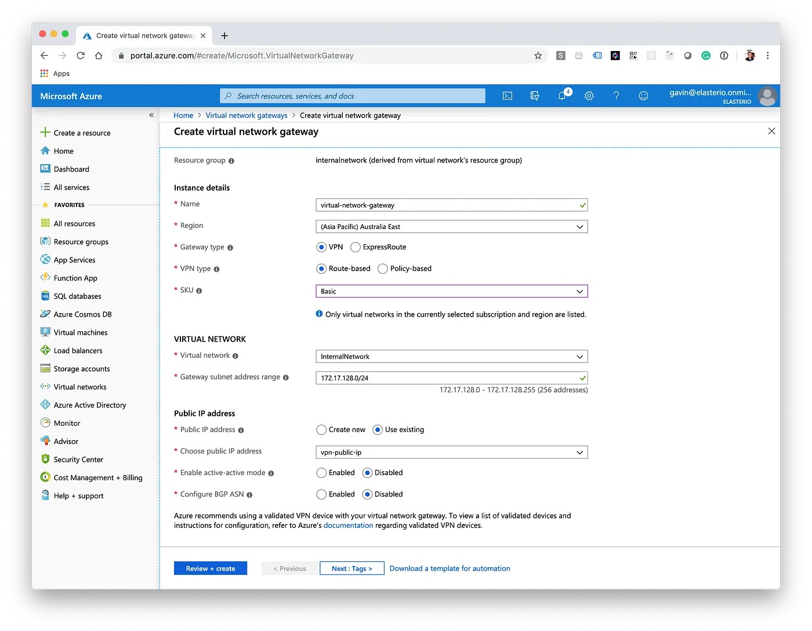This screenshot has height=631, width=812.
Task: Click the Microsoft Azure logo text
Action: coord(71,96)
